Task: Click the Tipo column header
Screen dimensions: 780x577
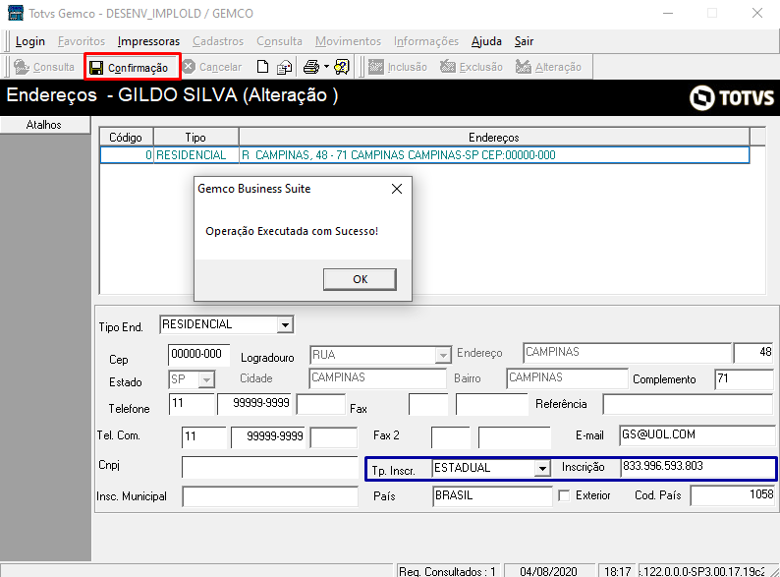Action: (195, 137)
